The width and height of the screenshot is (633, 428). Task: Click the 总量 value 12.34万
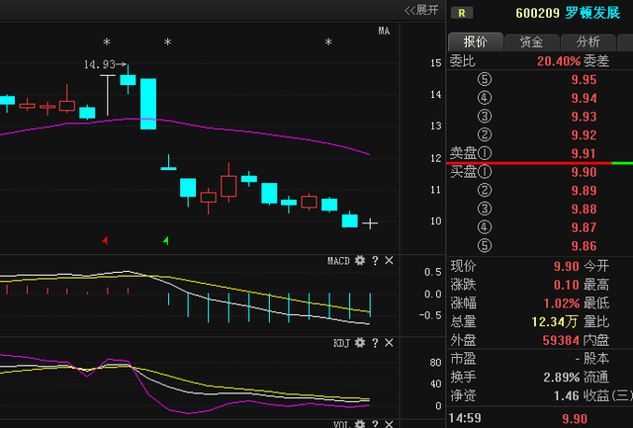click(x=555, y=321)
